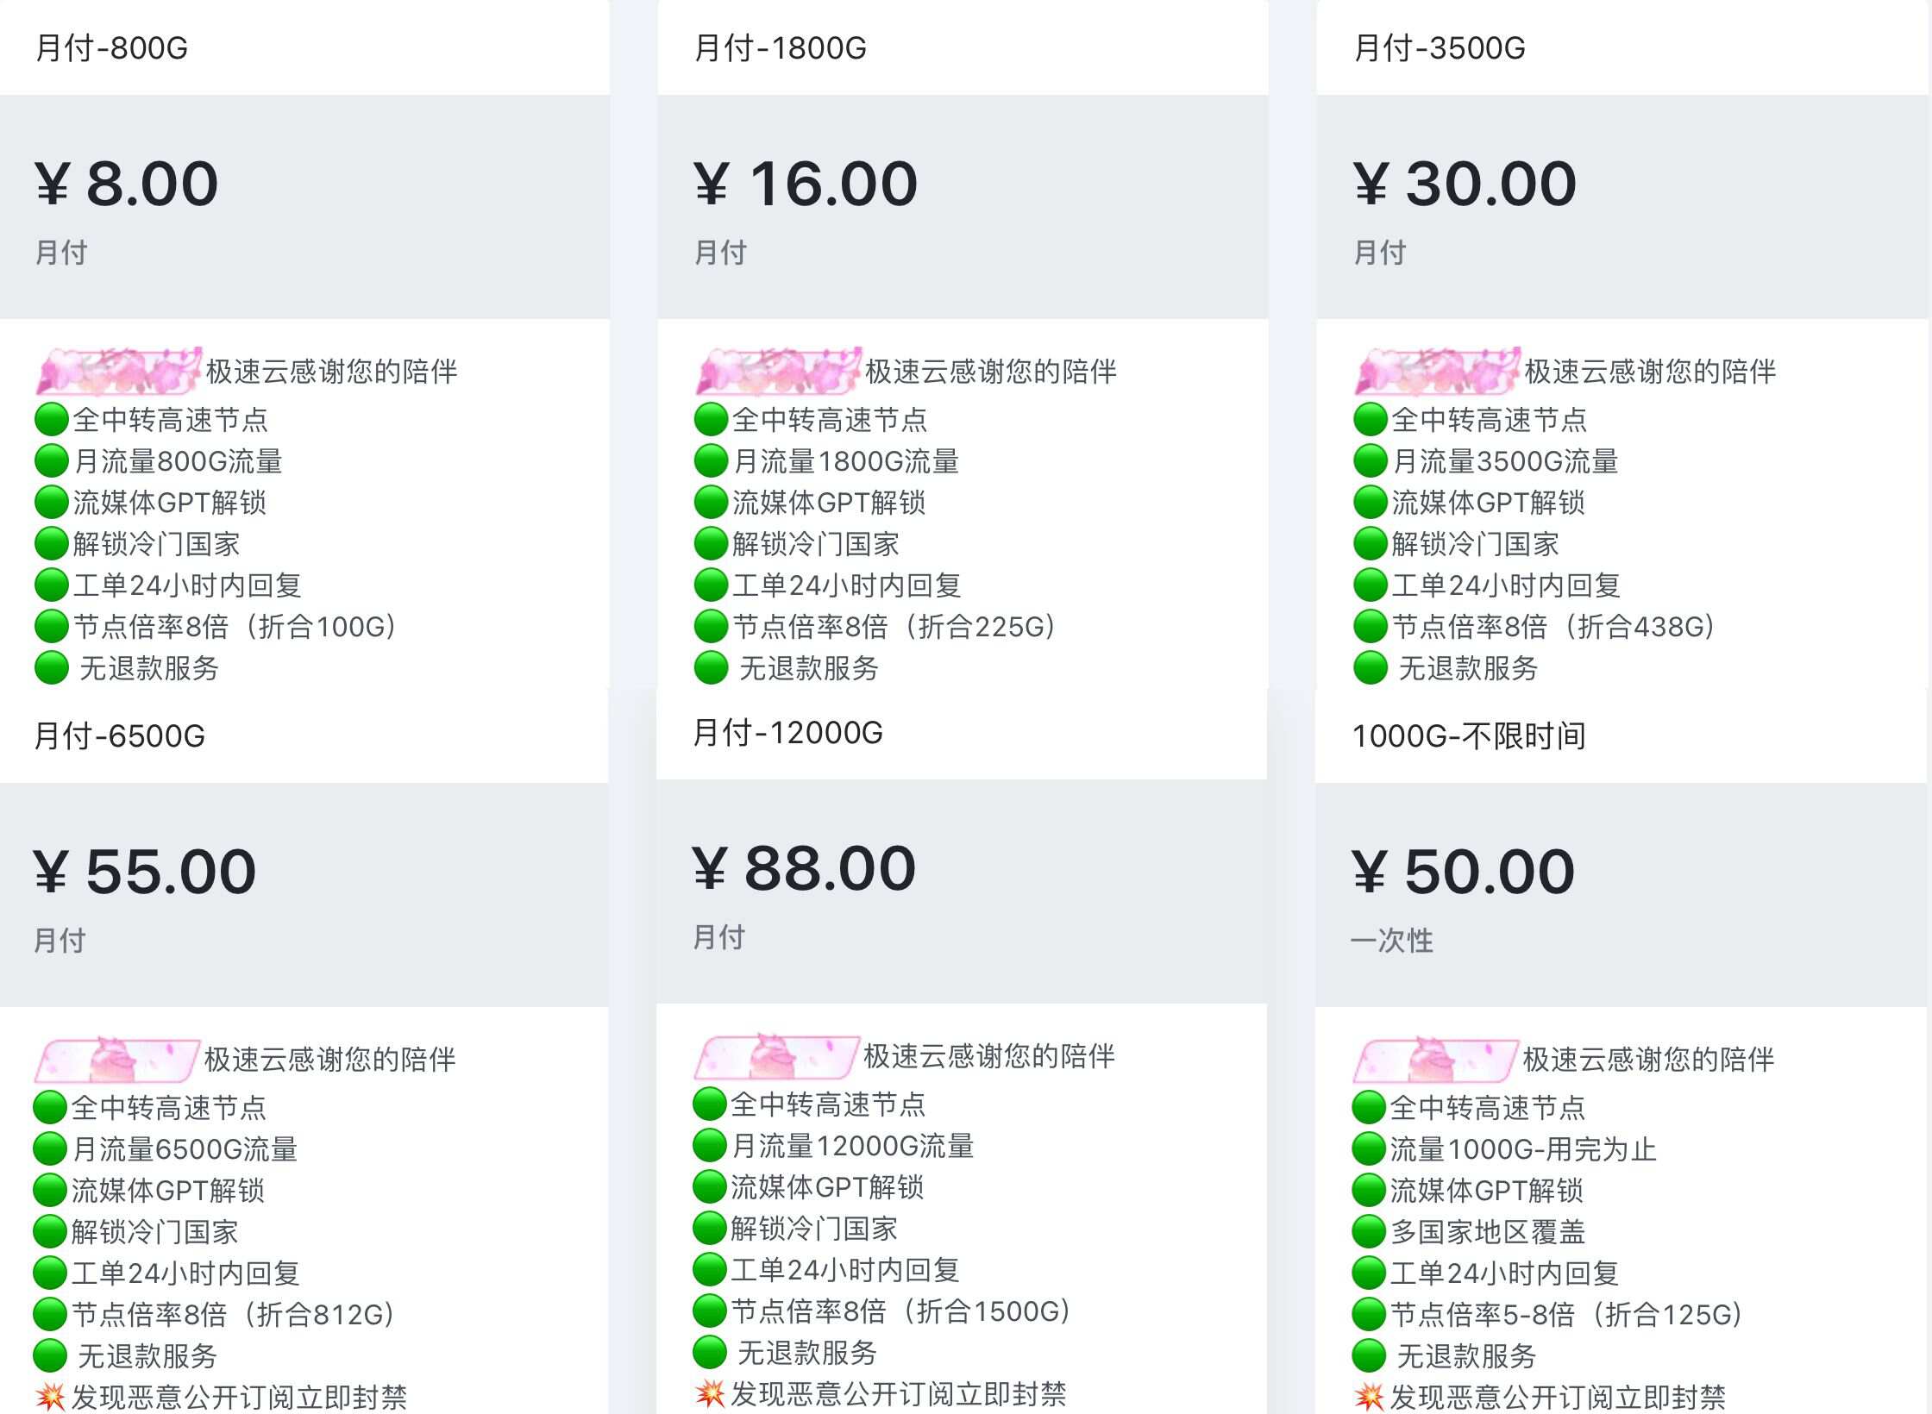Click the green dot next to 节点倍率8倍（折合438G）
1932x1414 pixels.
tap(1370, 627)
